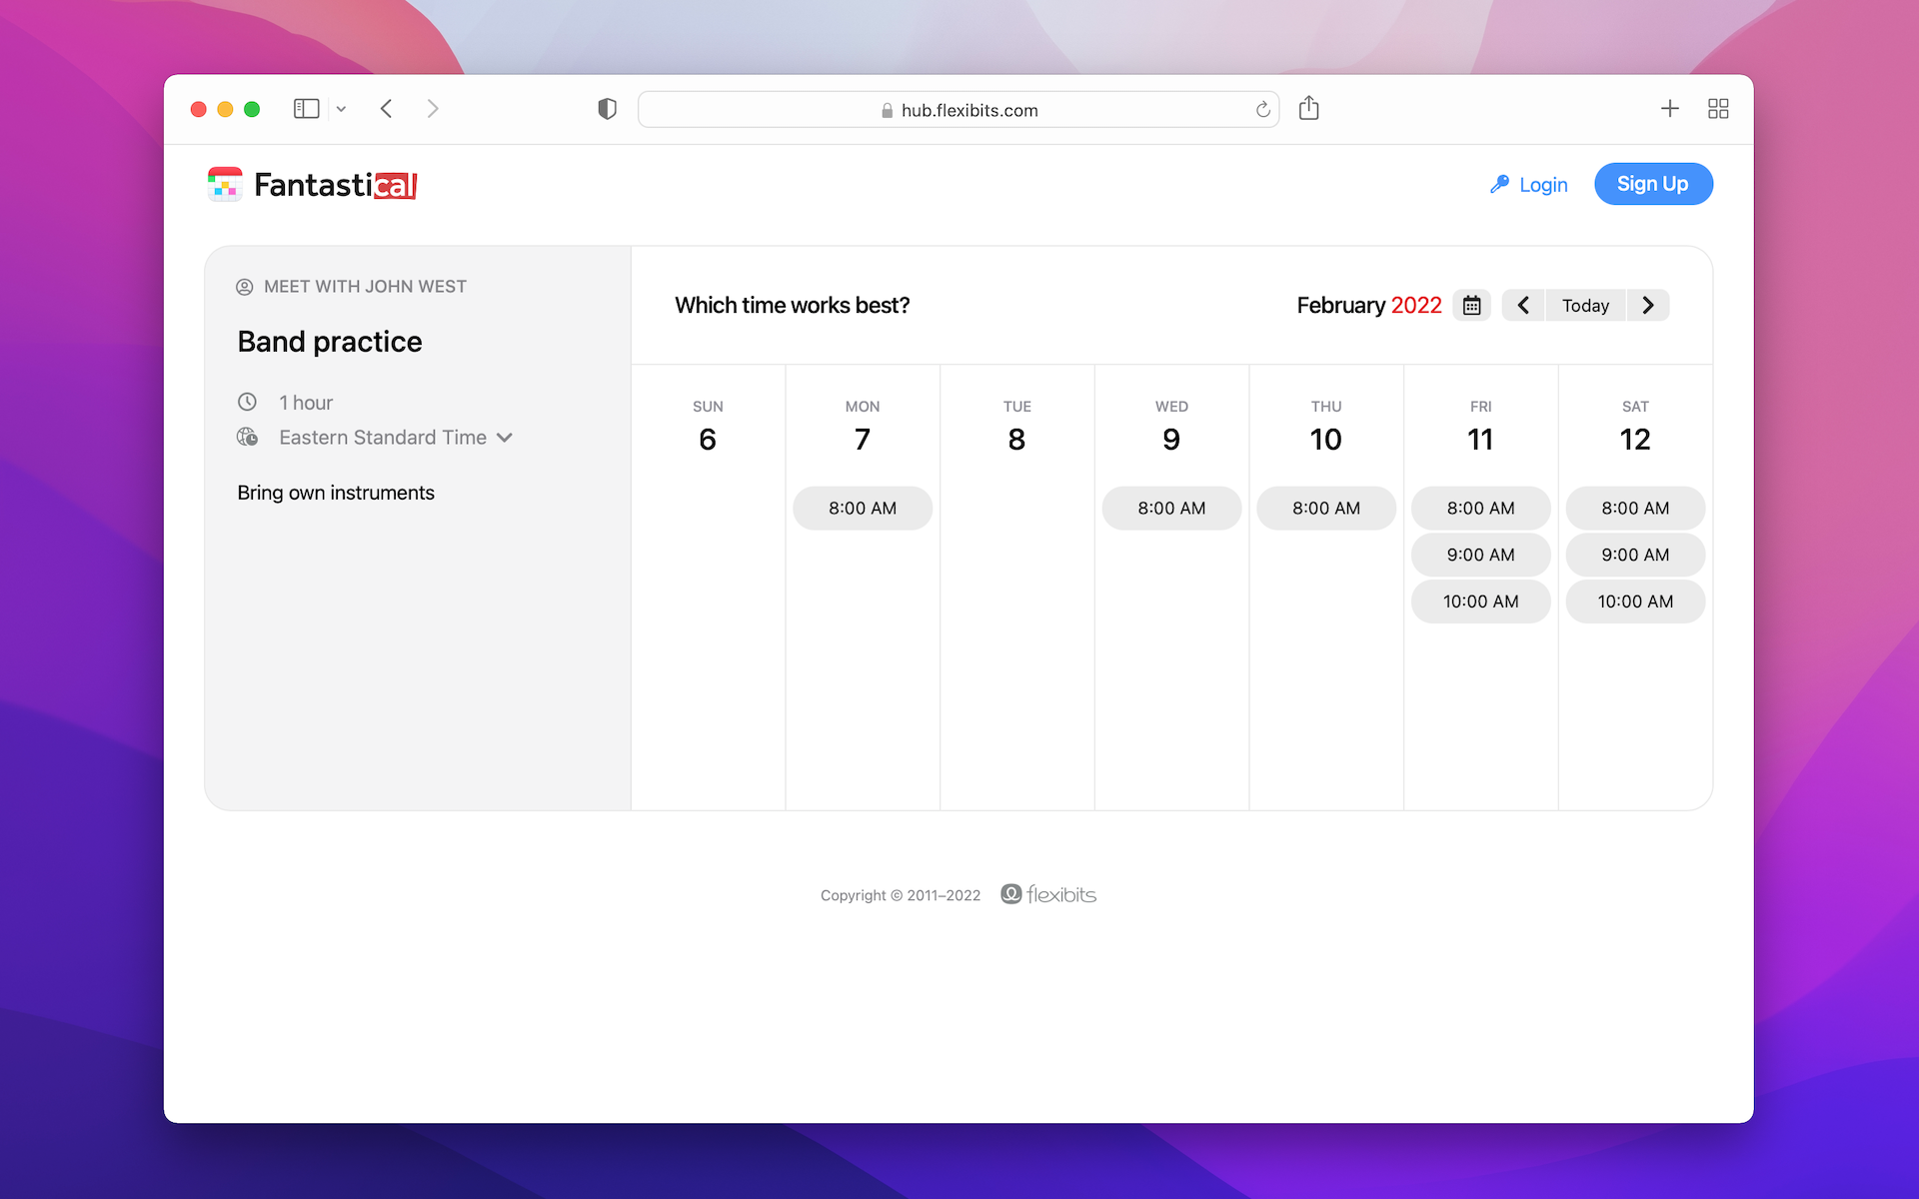Screen dimensions: 1919x1199
Task: Open the date picker calendar icon
Action: click(x=1472, y=306)
